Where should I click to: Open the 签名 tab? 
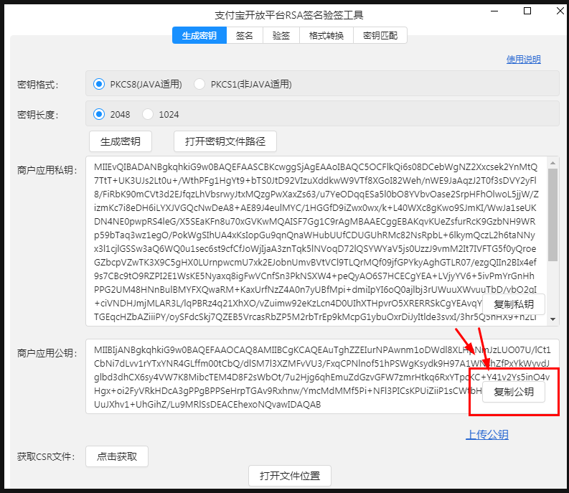(x=245, y=35)
